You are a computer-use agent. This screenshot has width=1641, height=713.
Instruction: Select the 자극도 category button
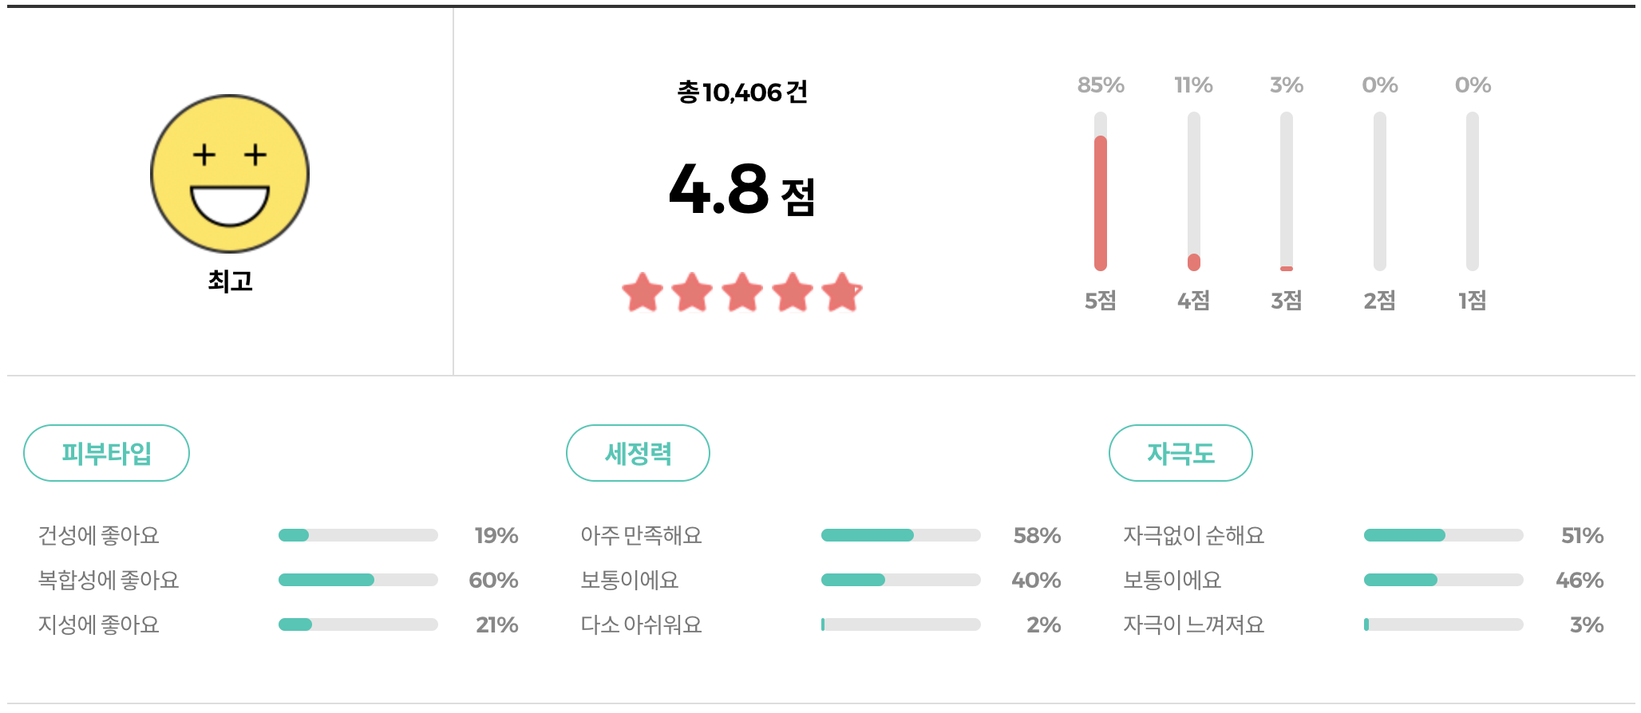point(1179,452)
